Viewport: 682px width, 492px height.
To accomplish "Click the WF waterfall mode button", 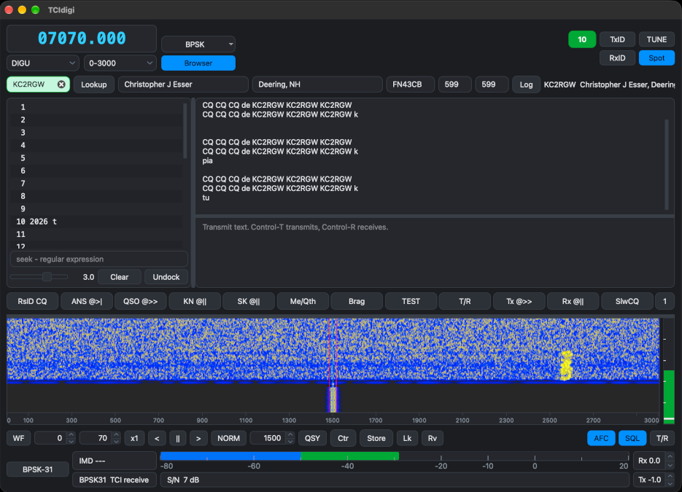I will (19, 438).
